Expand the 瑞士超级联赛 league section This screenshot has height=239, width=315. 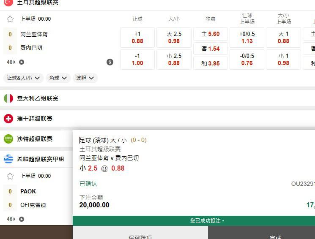(35, 119)
